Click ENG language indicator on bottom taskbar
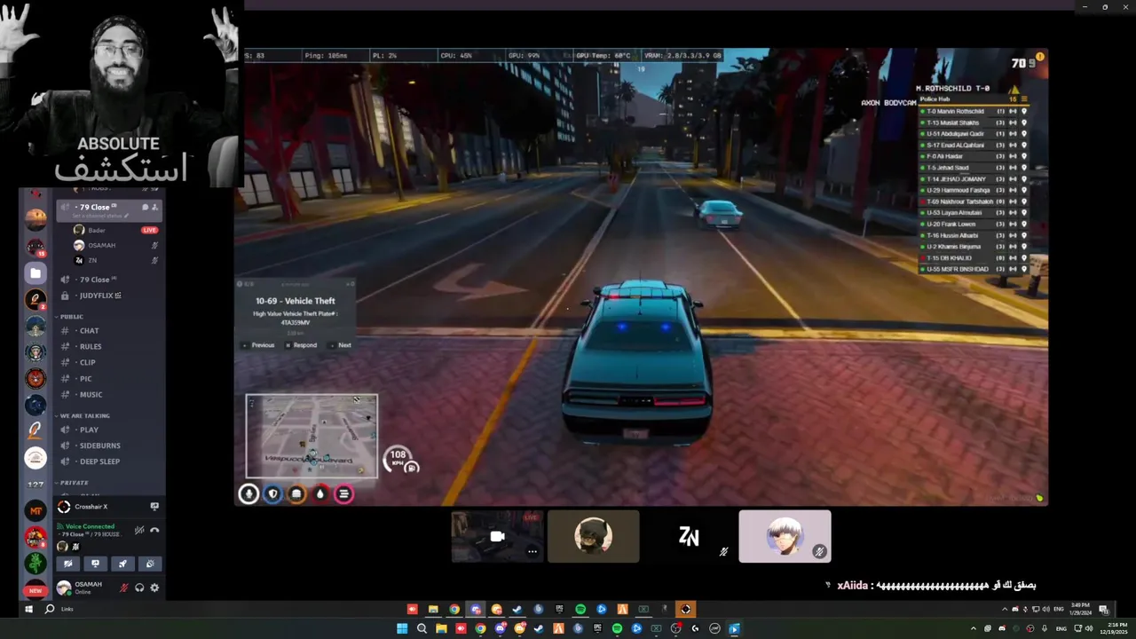Viewport: 1136px width, 639px height. pos(1061,628)
